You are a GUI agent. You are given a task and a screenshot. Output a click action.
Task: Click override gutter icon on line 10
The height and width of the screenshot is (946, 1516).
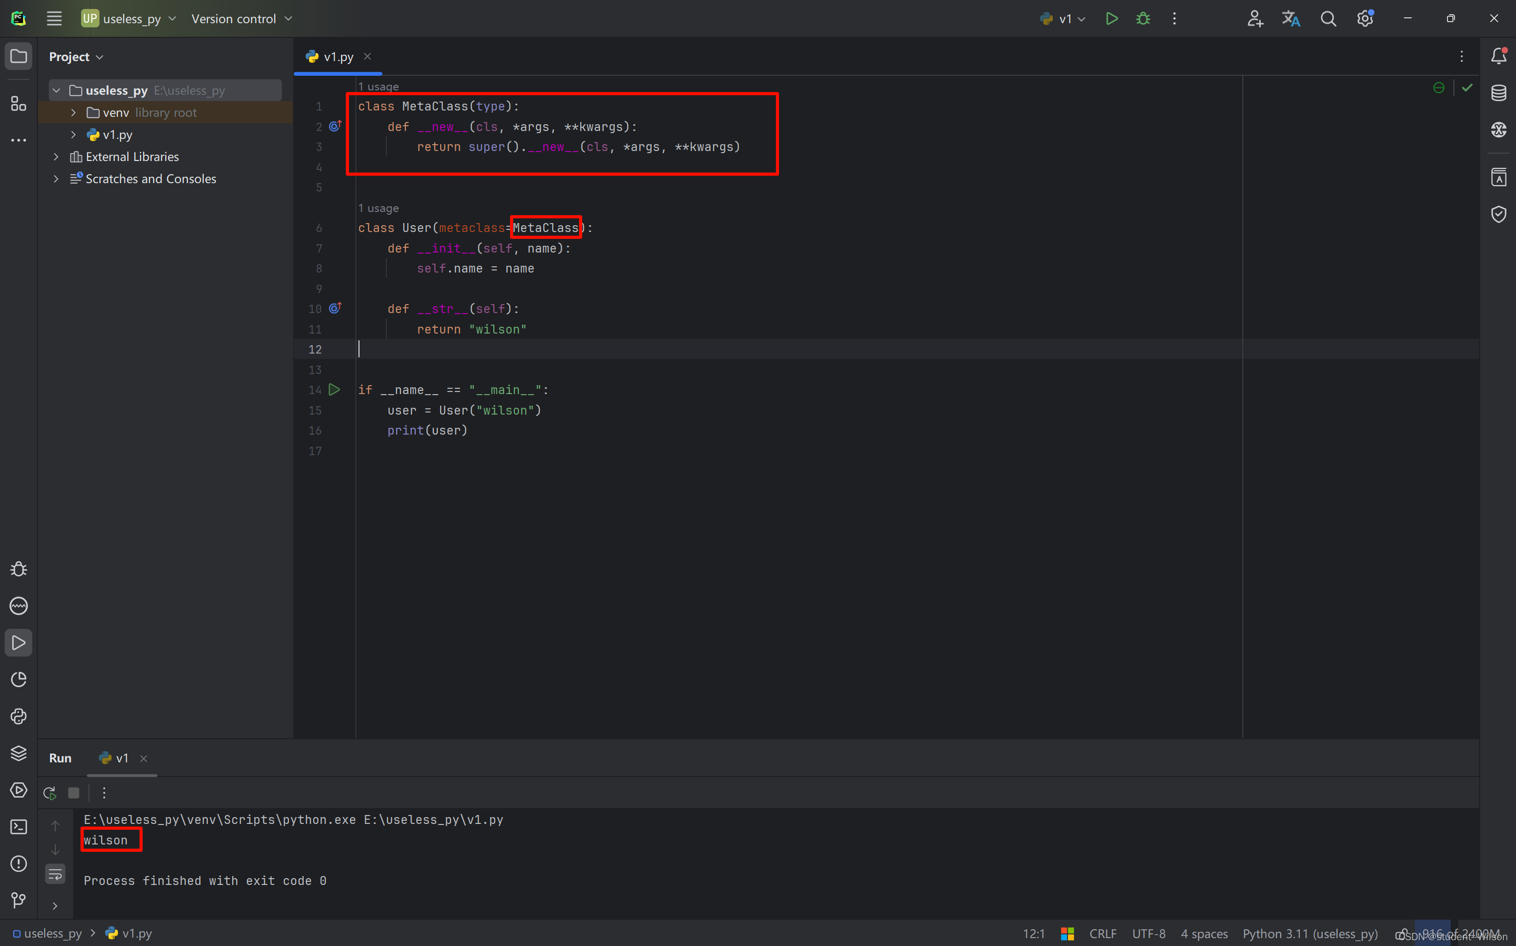tap(335, 308)
